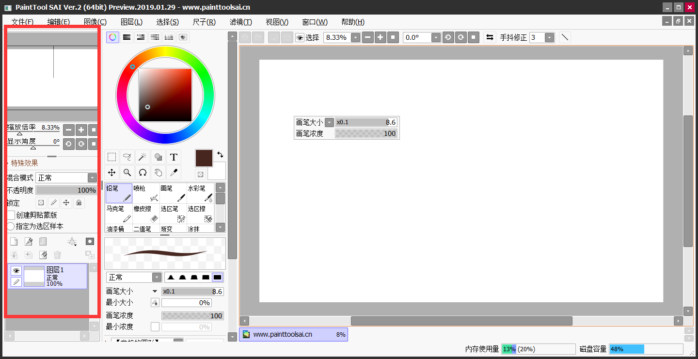
Task: Open the brush blending mode 正常 dropdown
Action: [x=157, y=277]
